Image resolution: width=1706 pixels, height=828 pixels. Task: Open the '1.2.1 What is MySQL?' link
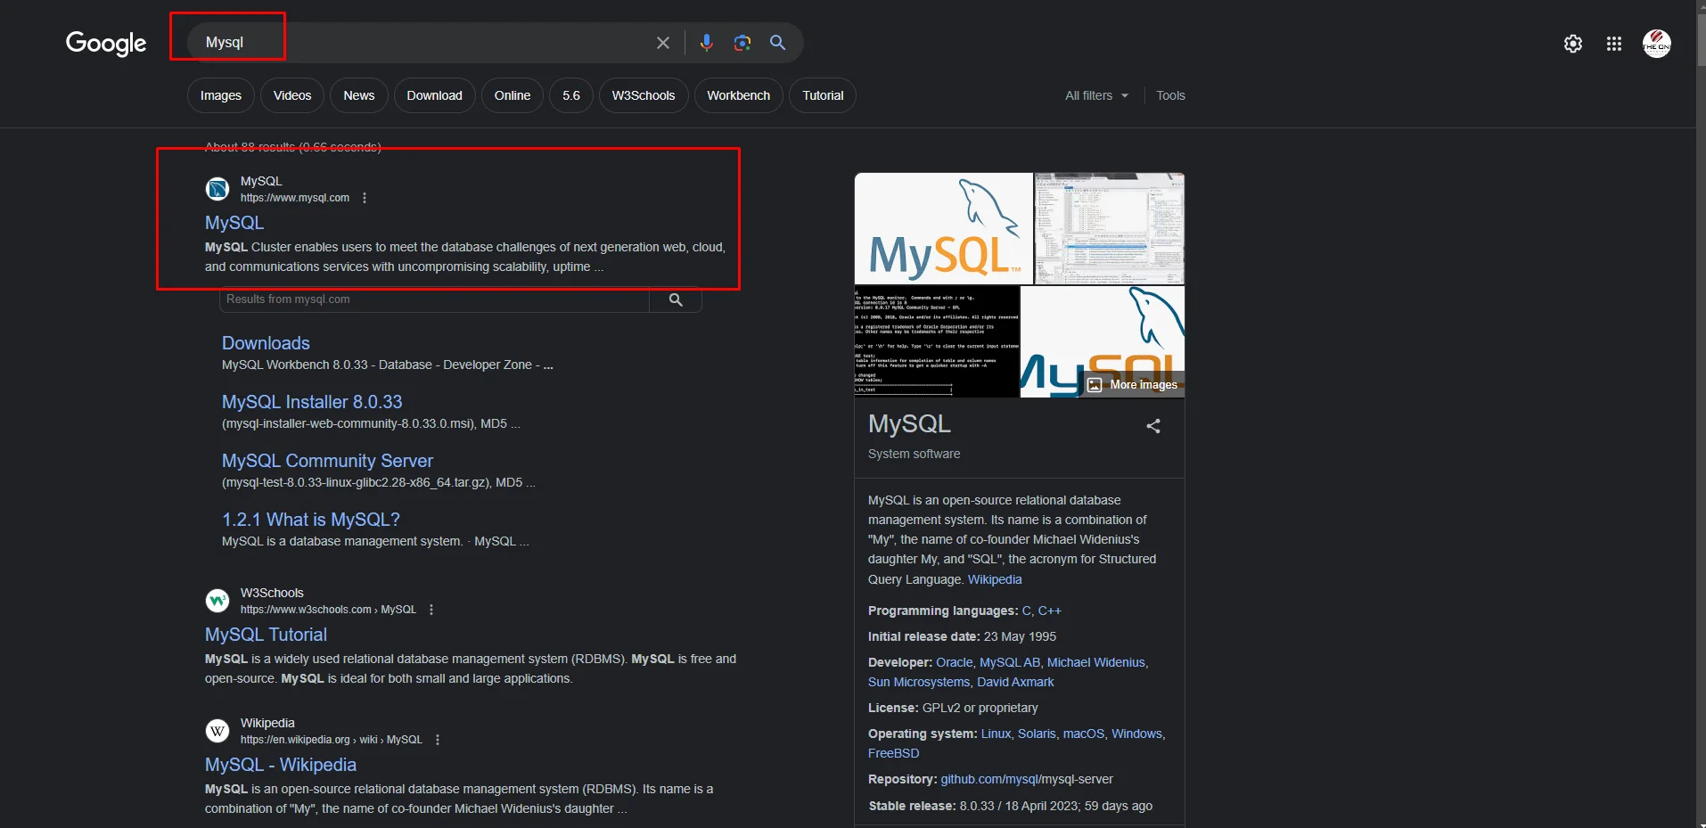click(310, 519)
